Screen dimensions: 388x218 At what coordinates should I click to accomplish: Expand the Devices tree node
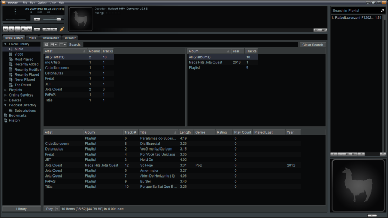(x=5, y=100)
